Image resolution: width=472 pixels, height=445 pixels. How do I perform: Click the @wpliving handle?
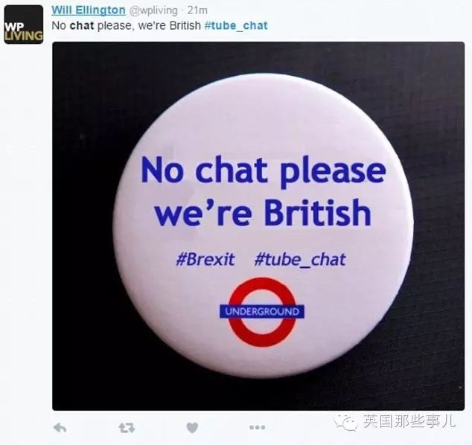pyautogui.click(x=153, y=10)
